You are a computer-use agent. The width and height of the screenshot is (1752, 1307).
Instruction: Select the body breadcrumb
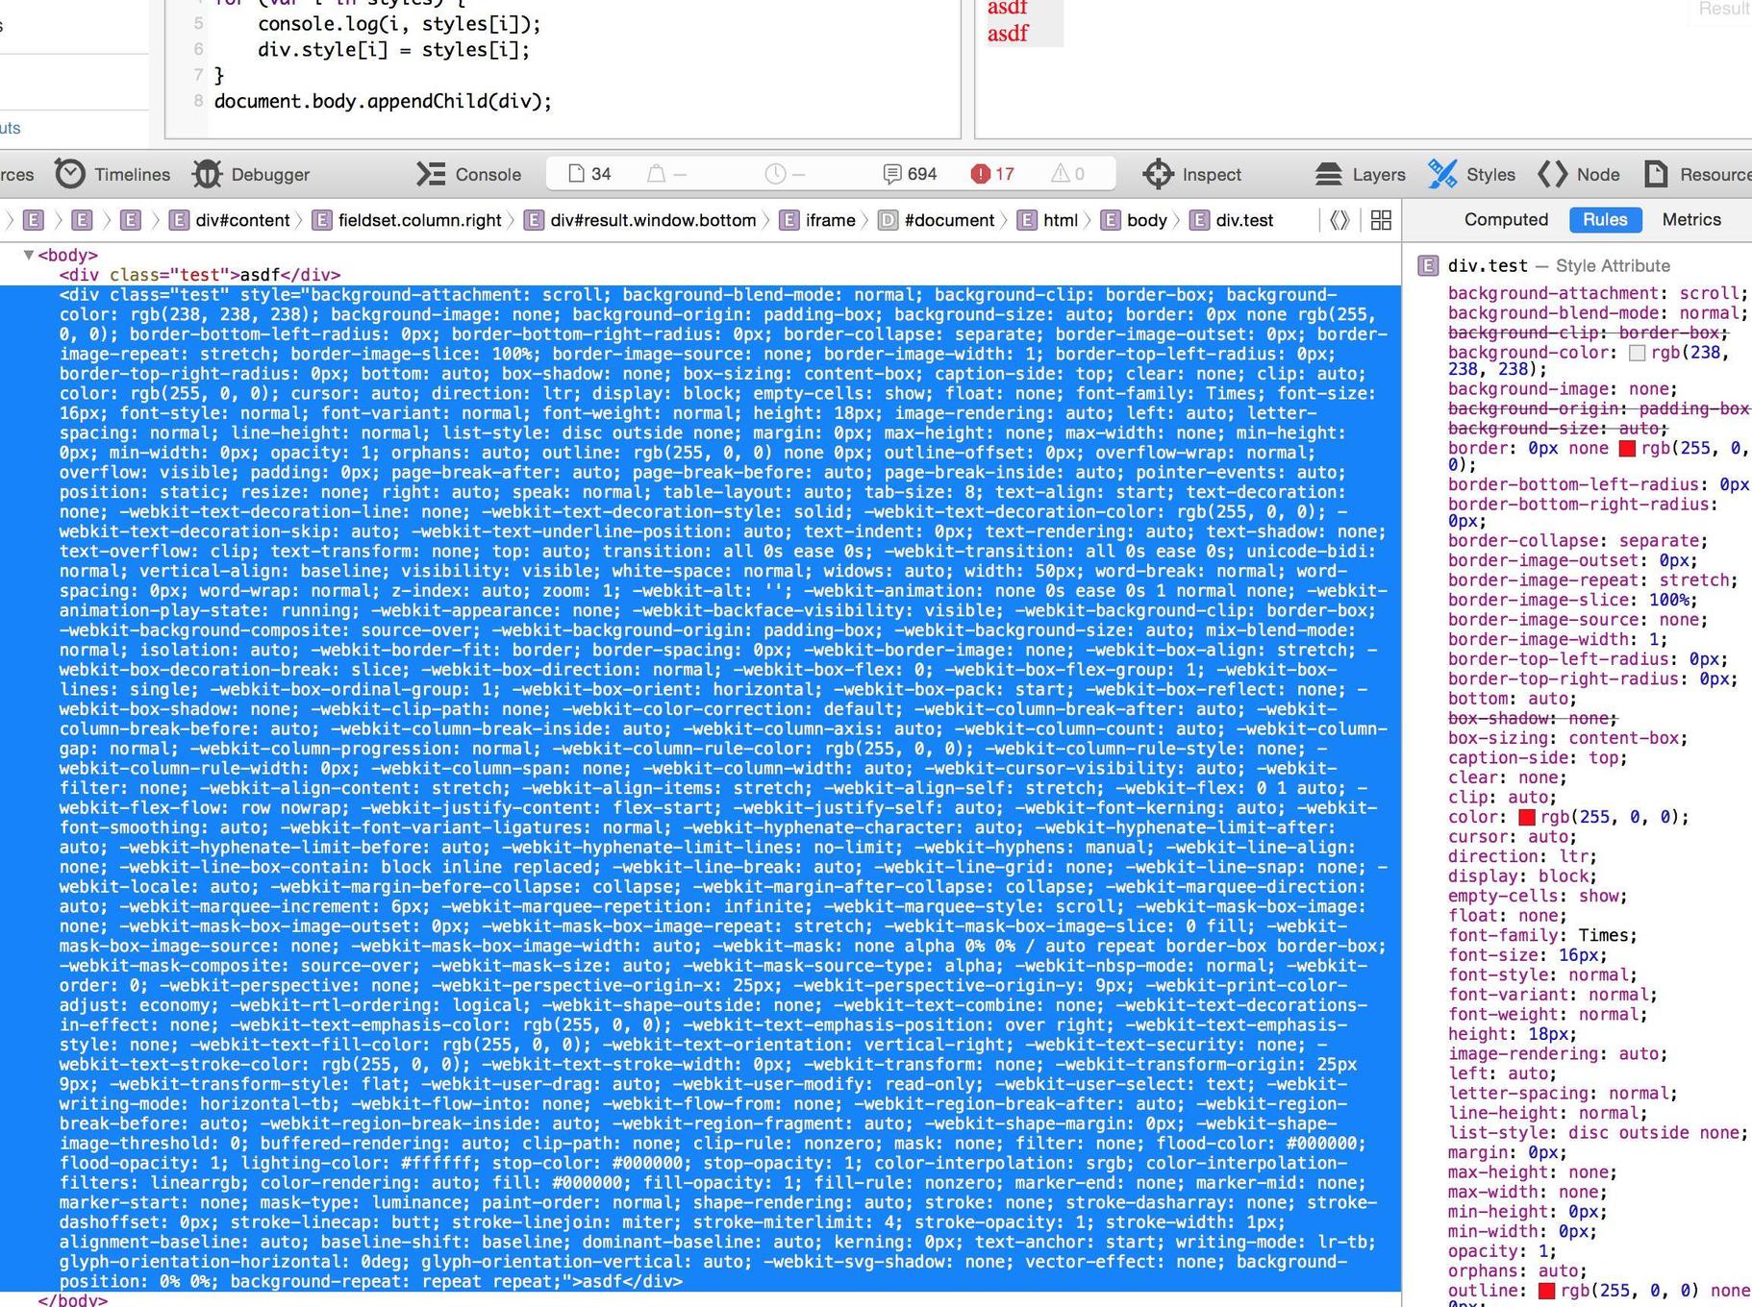pos(1134,220)
